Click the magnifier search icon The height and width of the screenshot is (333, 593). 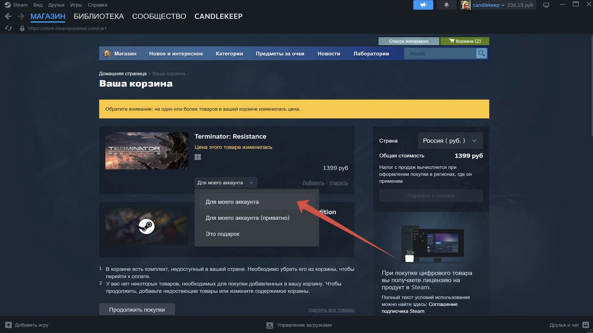coord(481,53)
